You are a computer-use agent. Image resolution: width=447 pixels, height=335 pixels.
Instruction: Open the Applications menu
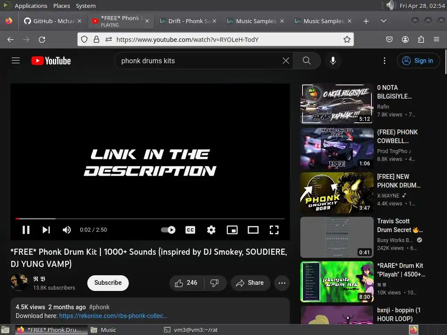31,6
